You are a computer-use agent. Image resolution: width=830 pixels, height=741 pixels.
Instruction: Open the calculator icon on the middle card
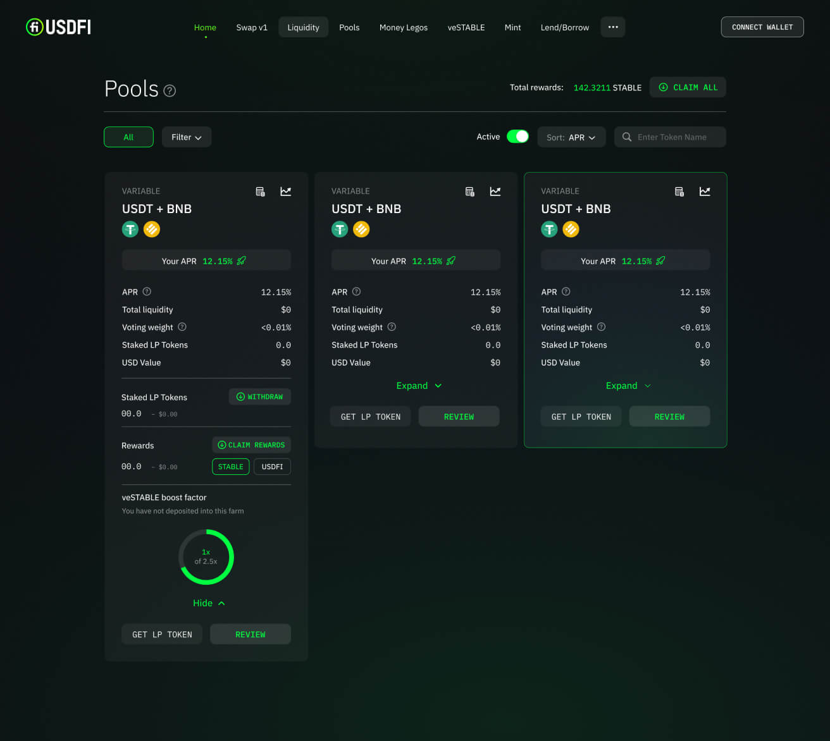point(469,192)
